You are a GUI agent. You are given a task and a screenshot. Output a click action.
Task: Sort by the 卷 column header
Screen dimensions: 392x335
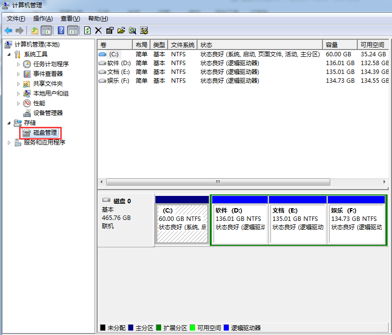coord(115,45)
